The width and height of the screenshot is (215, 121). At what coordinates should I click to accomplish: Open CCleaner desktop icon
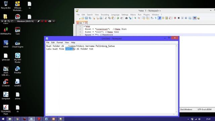pyautogui.click(x=6, y=83)
